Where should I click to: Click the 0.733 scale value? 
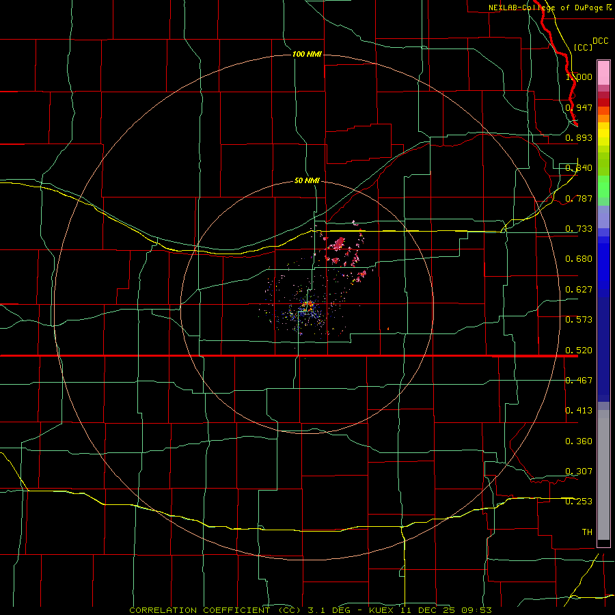(x=579, y=229)
